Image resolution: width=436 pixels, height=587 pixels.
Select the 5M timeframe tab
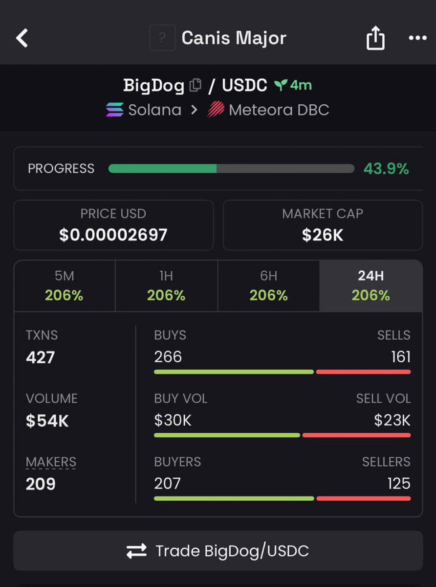[x=64, y=285]
